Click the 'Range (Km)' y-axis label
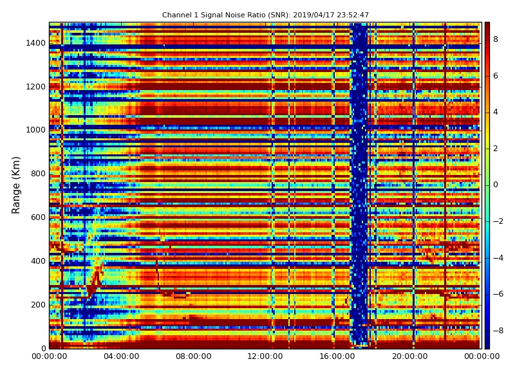 point(15,185)
